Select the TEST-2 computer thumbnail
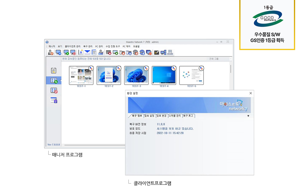The height and width of the screenshot is (196, 300). click(x=109, y=75)
